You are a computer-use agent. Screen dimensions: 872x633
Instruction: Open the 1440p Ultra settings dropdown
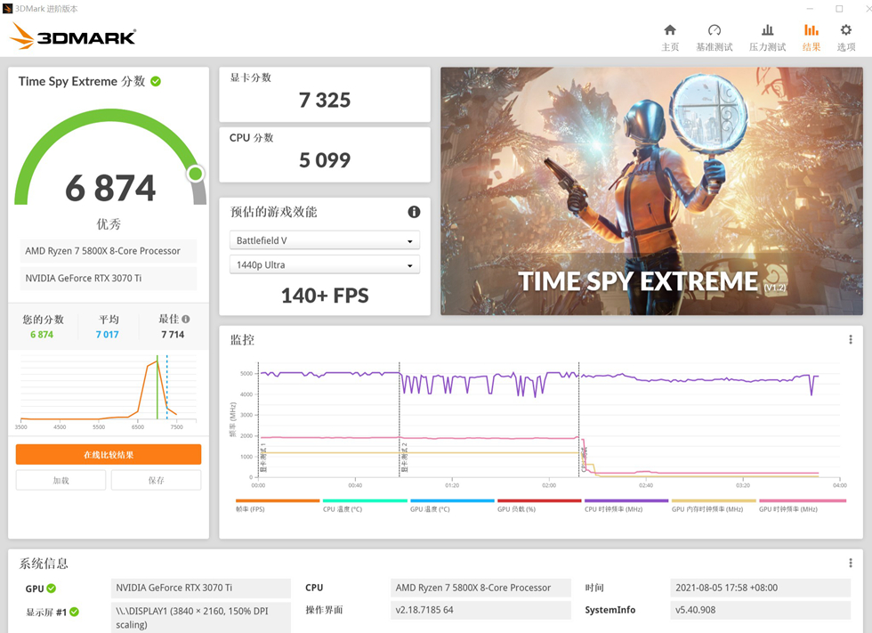pyautogui.click(x=324, y=264)
